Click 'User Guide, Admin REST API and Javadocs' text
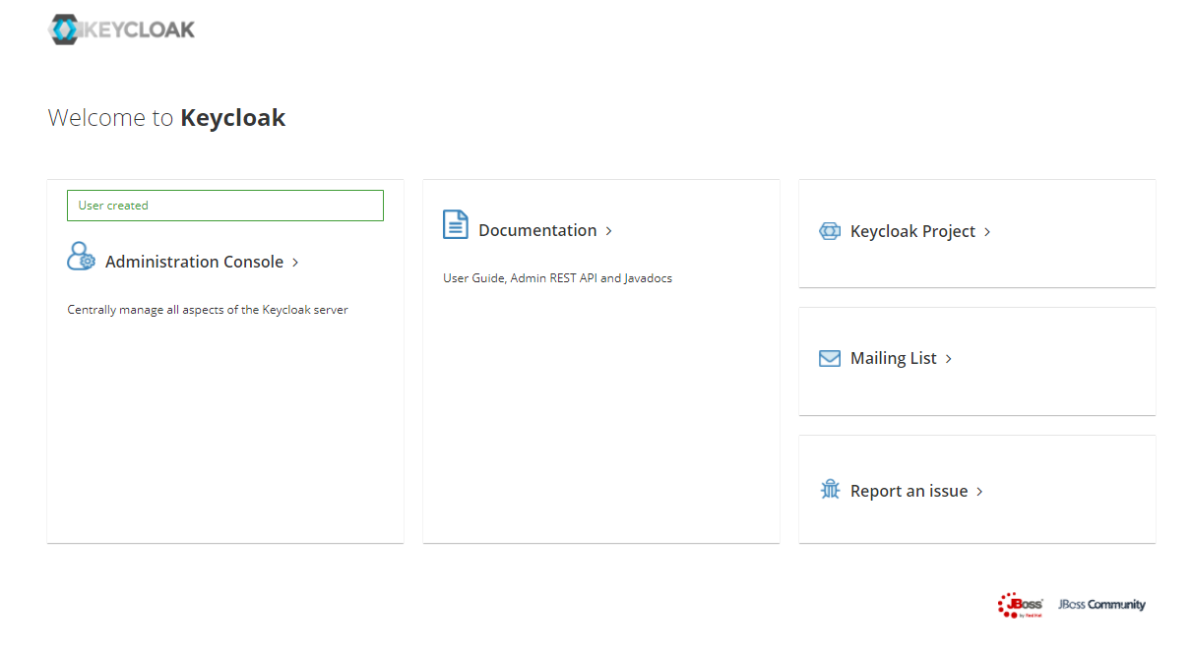Image resolution: width=1192 pixels, height=656 pixels. (558, 278)
